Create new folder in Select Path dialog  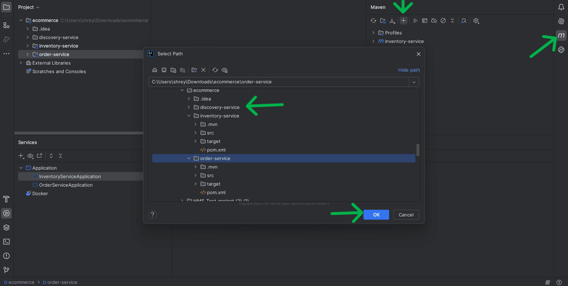(x=194, y=70)
